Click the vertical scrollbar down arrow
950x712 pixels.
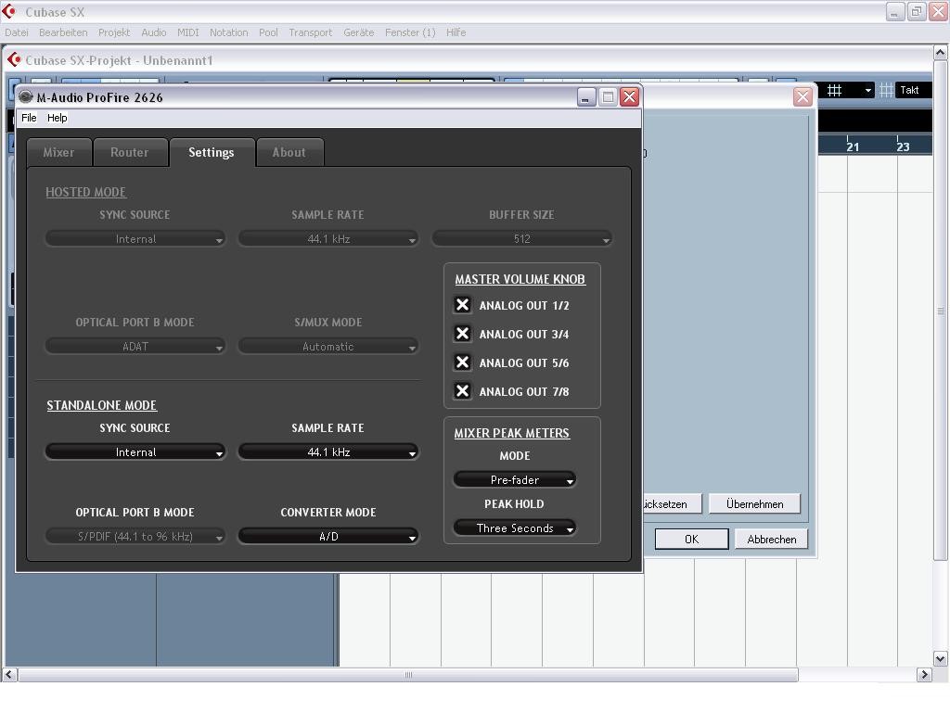[x=940, y=658]
